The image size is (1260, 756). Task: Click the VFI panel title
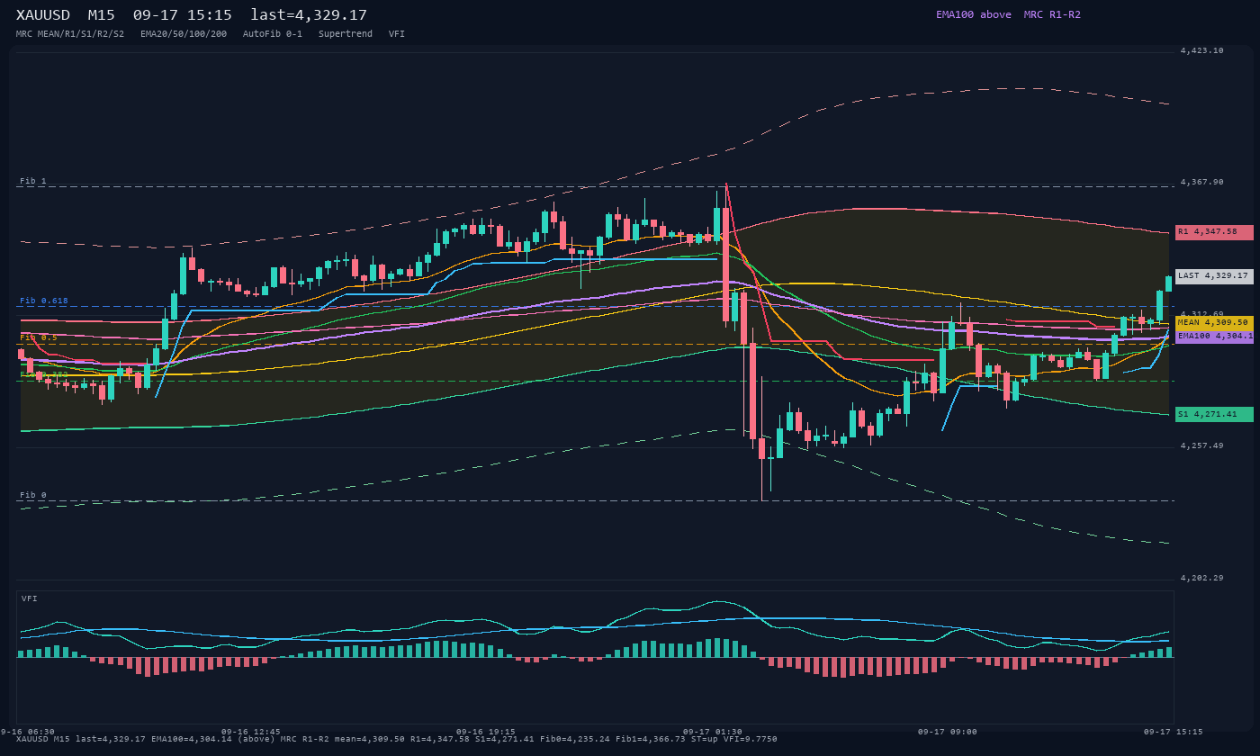[30, 598]
